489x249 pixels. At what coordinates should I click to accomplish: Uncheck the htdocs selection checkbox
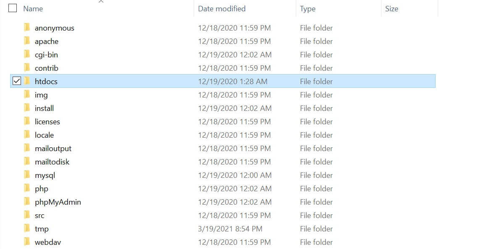pos(17,81)
